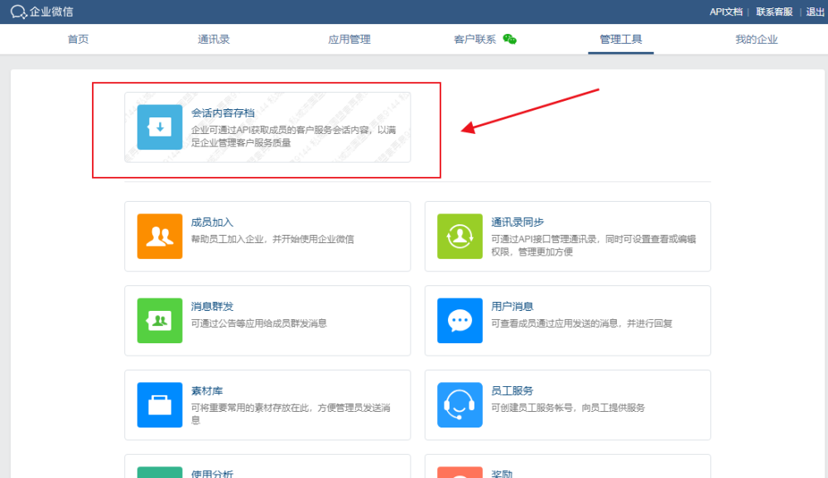Open the 通讯录同步 title link

517,222
